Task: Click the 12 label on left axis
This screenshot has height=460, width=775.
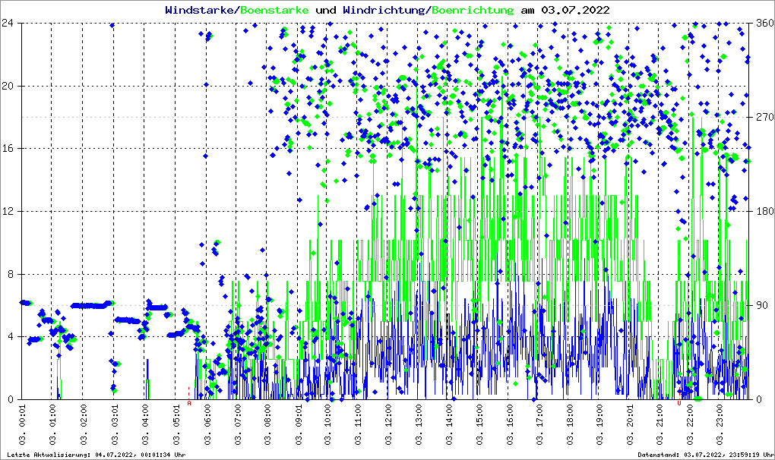Action: [9, 211]
